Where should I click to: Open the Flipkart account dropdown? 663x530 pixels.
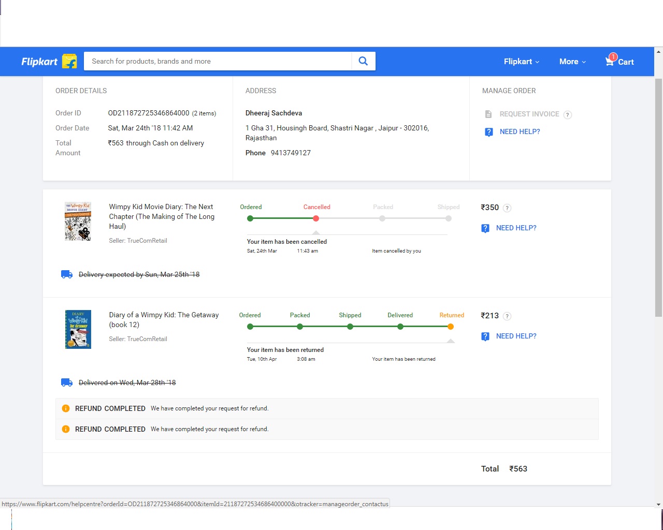coord(522,62)
